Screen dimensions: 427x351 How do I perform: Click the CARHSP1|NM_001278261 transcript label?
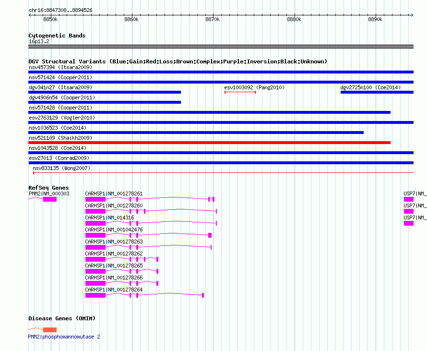(114, 194)
